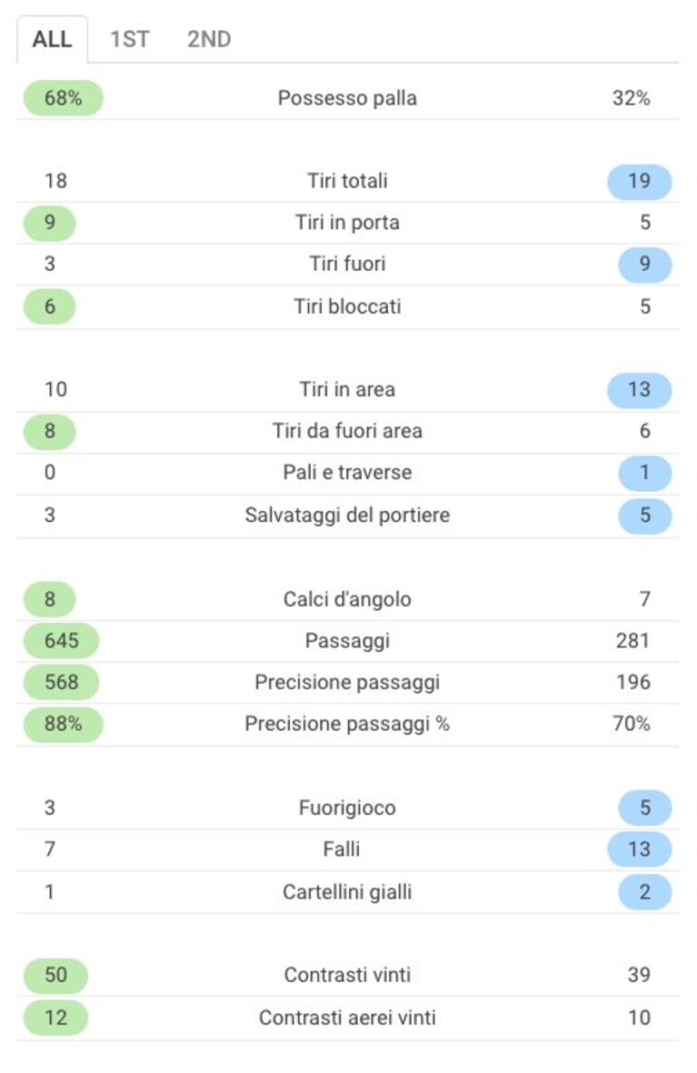Click the blue 9 Tiri fuori badge

(x=645, y=264)
